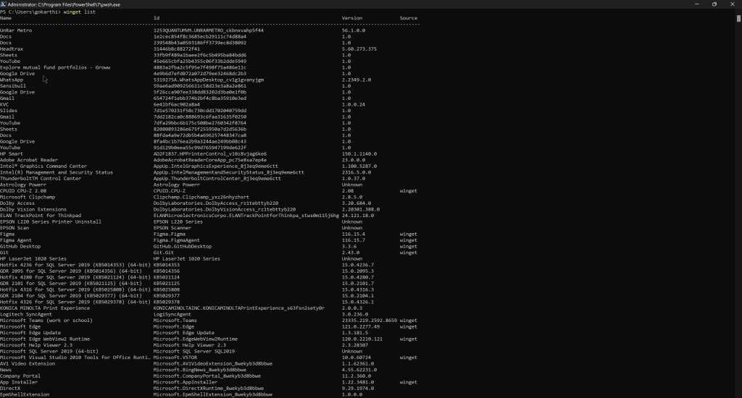Click the 'Adobe Acrobat Reader' name entry
This screenshot has width=742, height=398.
pos(29,160)
